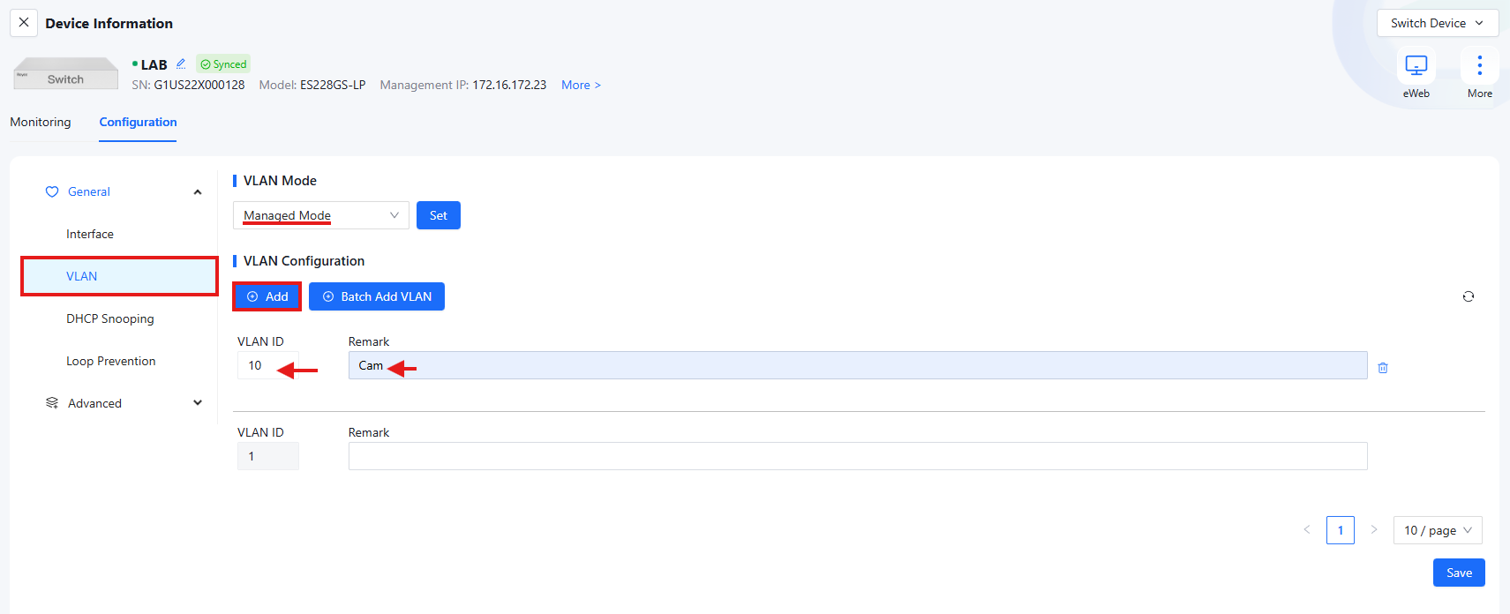
Task: Click the switch device thumbnail image
Action: 66,74
